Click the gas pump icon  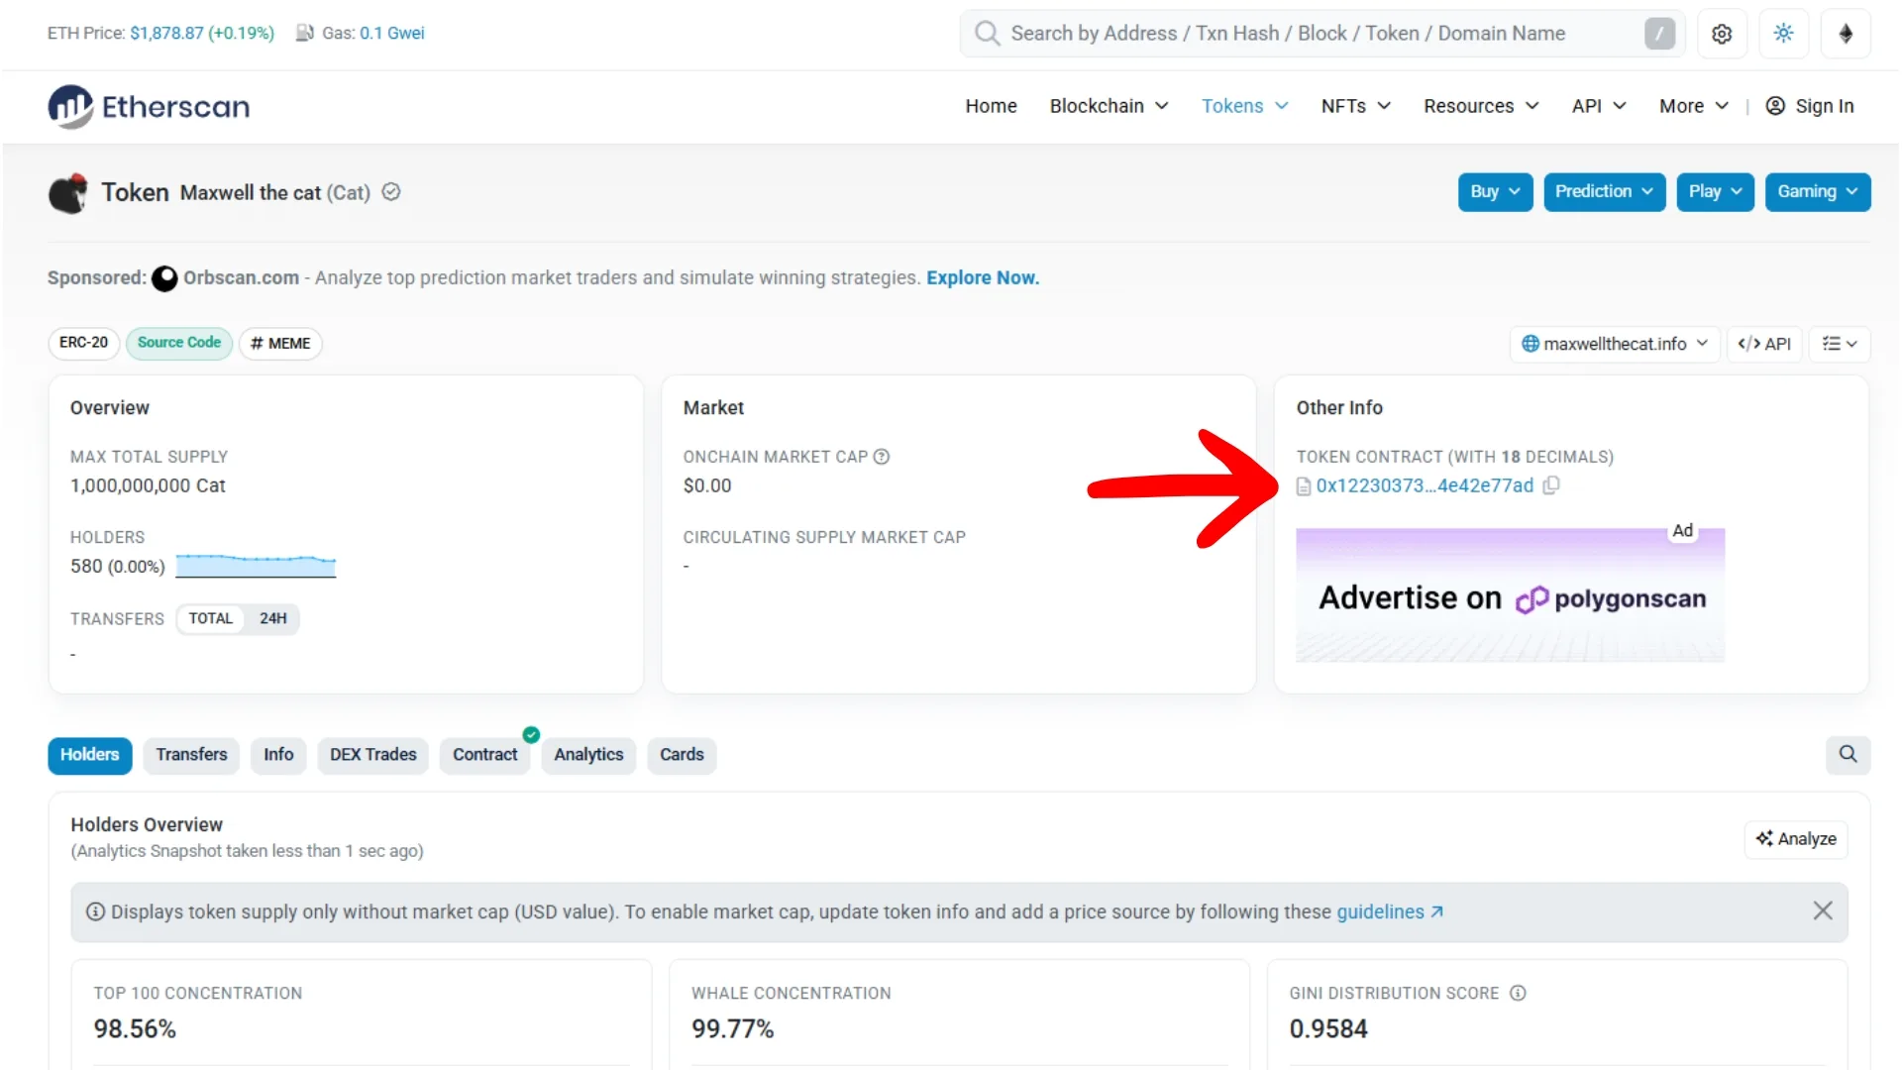pos(304,33)
